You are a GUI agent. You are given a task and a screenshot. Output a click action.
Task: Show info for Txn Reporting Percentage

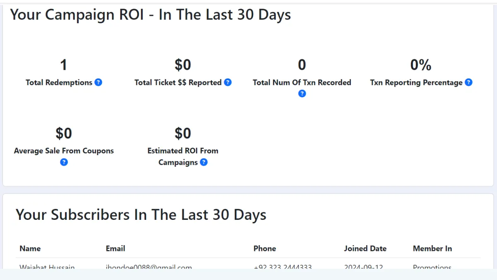tap(468, 83)
